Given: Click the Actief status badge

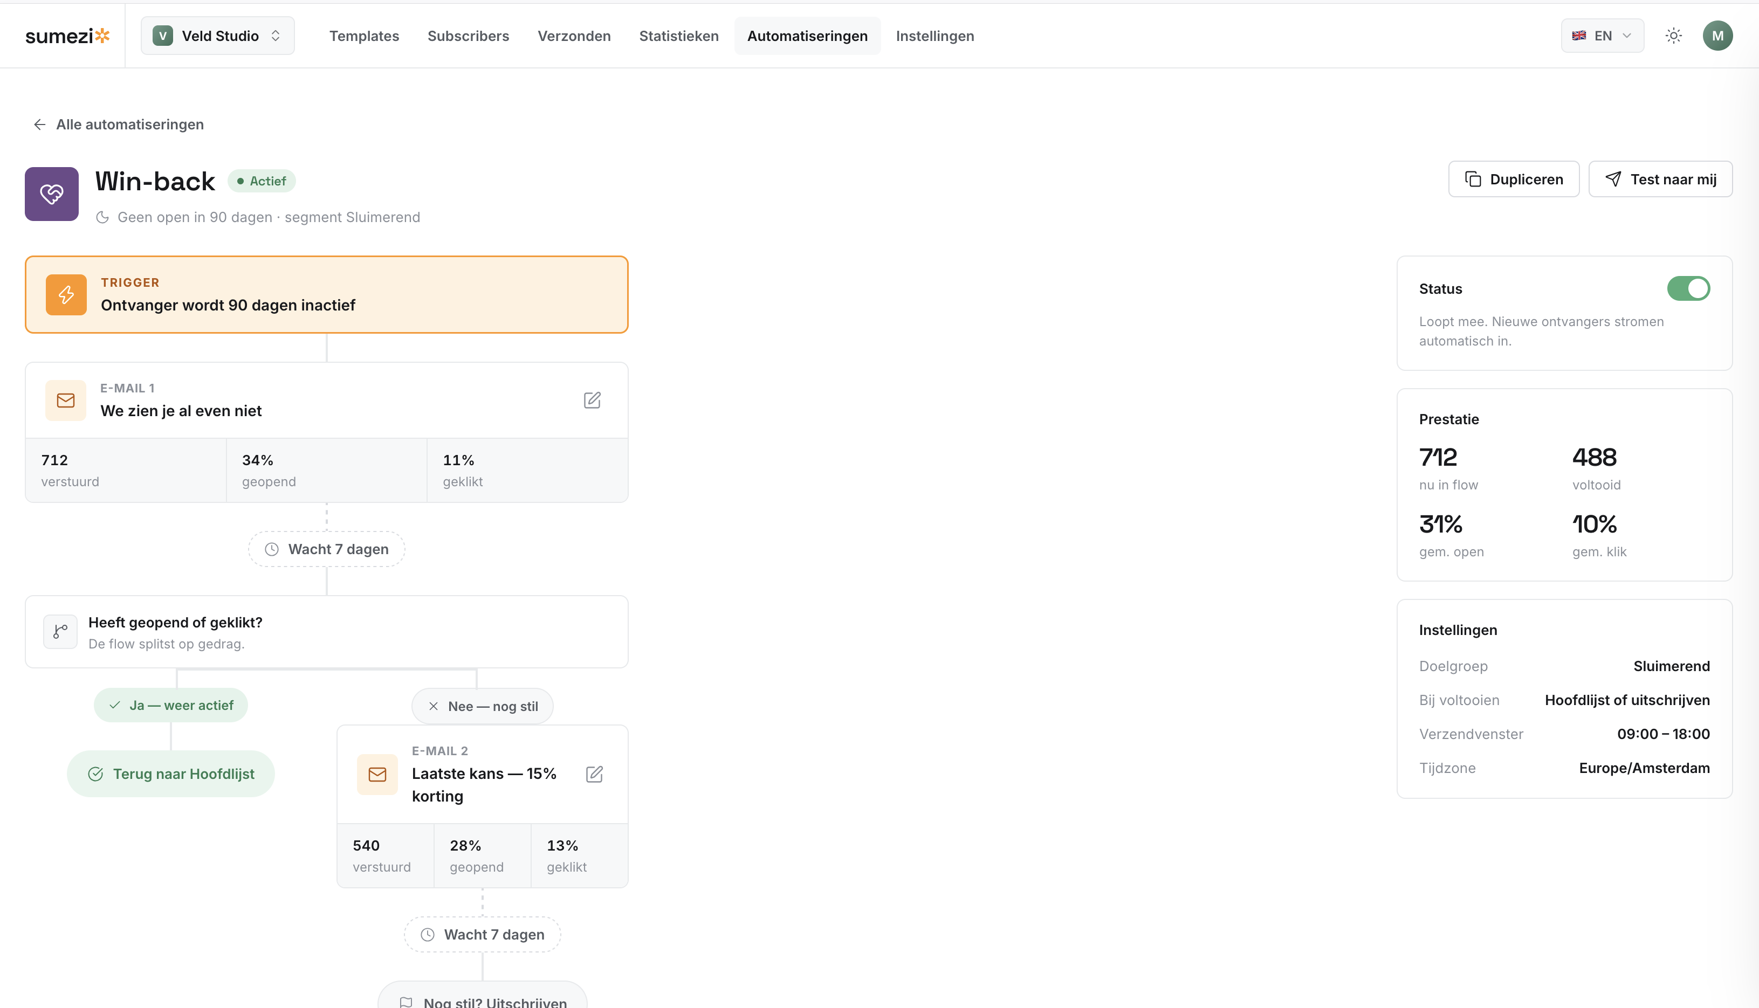Looking at the screenshot, I should [262, 181].
